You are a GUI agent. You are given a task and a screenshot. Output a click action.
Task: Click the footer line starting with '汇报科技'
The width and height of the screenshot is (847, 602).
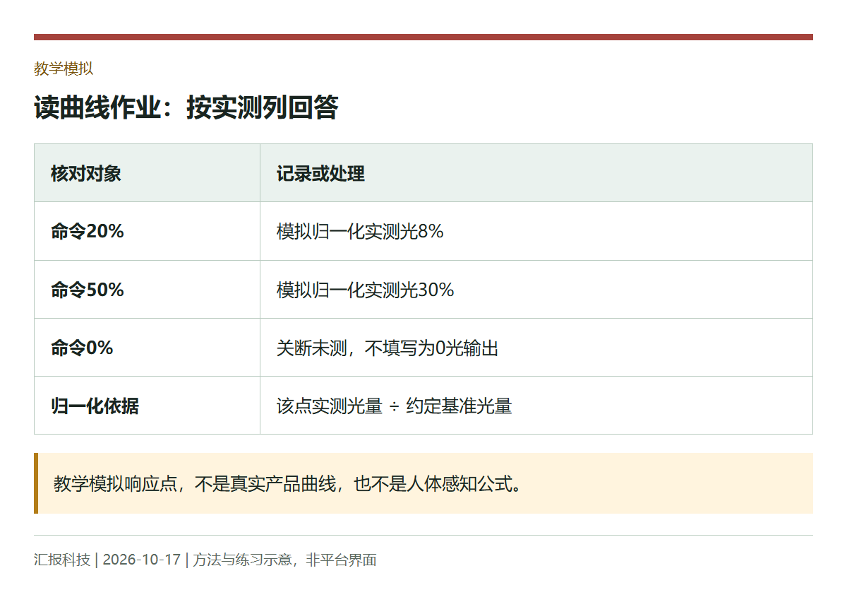click(205, 560)
